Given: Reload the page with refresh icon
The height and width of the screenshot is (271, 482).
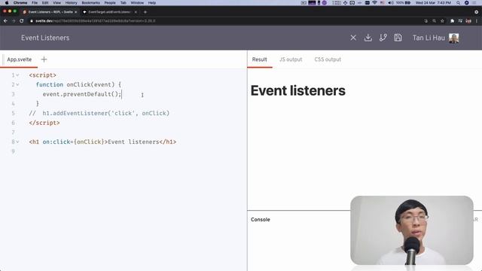Looking at the screenshot, I should pyautogui.click(x=22, y=21).
